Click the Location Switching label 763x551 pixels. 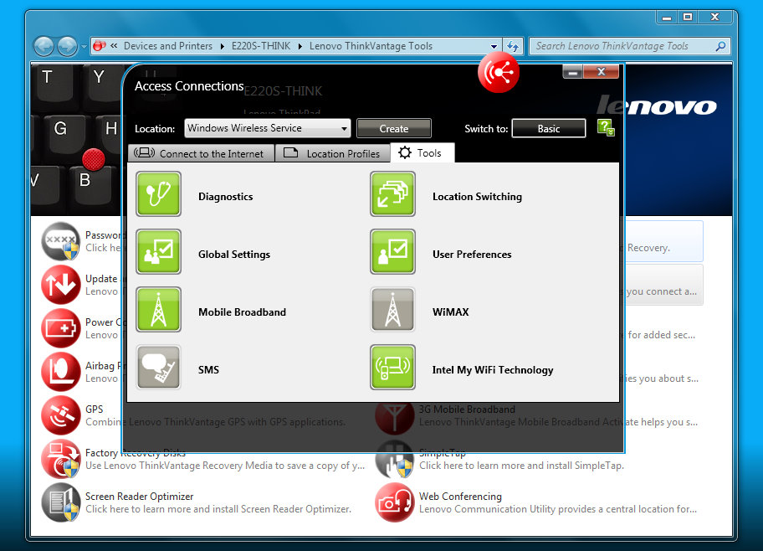[477, 196]
